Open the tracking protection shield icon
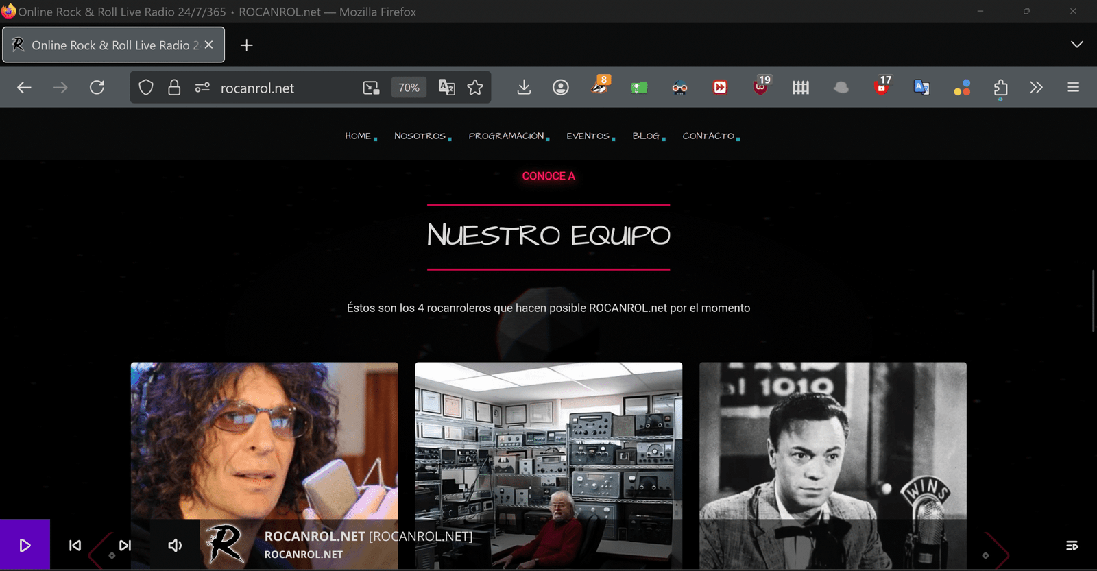Viewport: 1097px width, 571px height. (x=146, y=87)
